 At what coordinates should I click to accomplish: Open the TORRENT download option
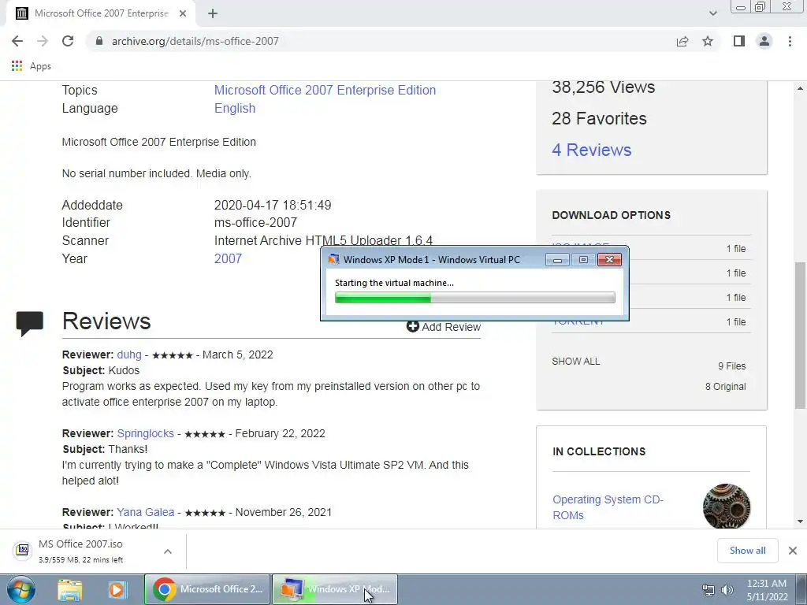[578, 322]
